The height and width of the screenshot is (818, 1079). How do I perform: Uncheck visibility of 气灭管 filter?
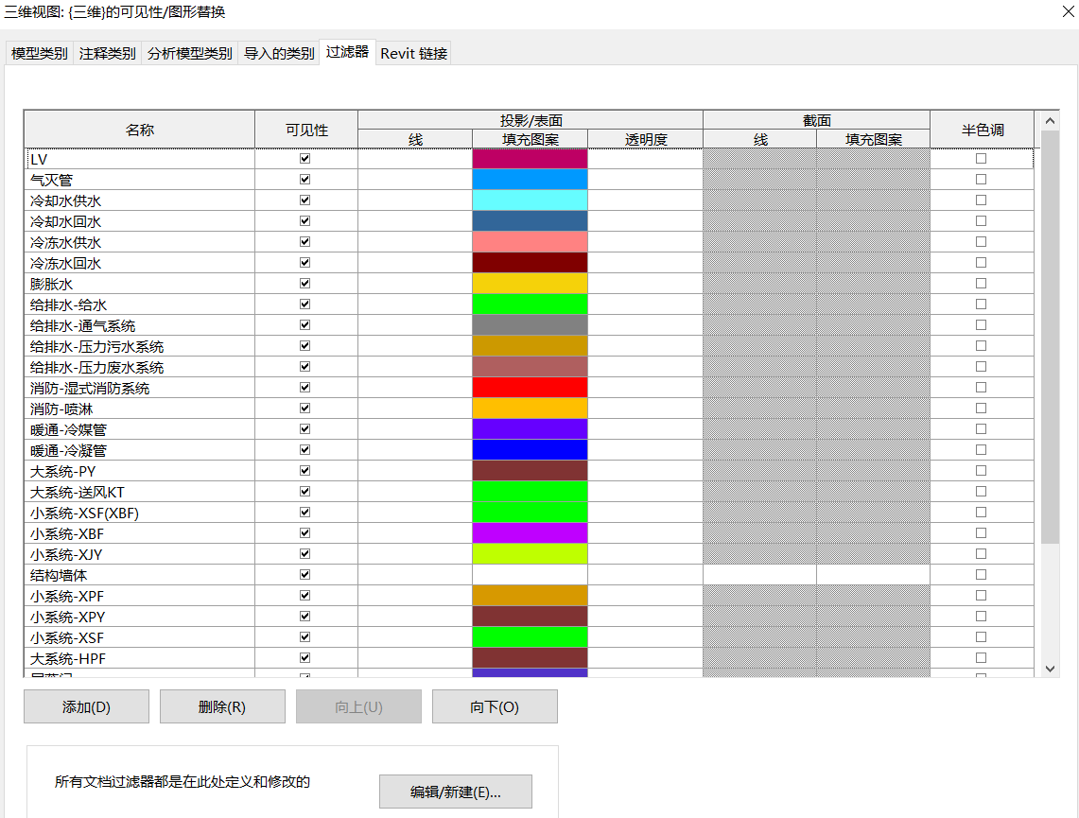coord(304,179)
